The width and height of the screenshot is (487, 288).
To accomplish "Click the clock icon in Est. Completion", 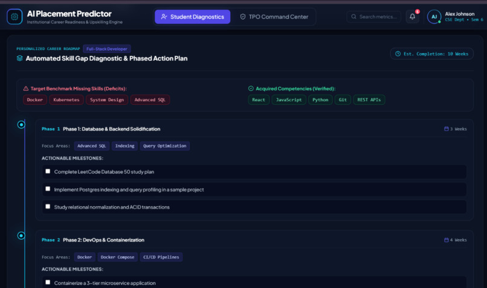I will 398,54.
